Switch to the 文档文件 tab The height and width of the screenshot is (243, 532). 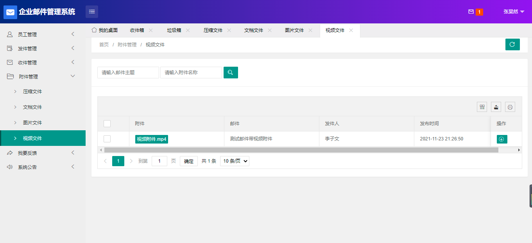(254, 30)
